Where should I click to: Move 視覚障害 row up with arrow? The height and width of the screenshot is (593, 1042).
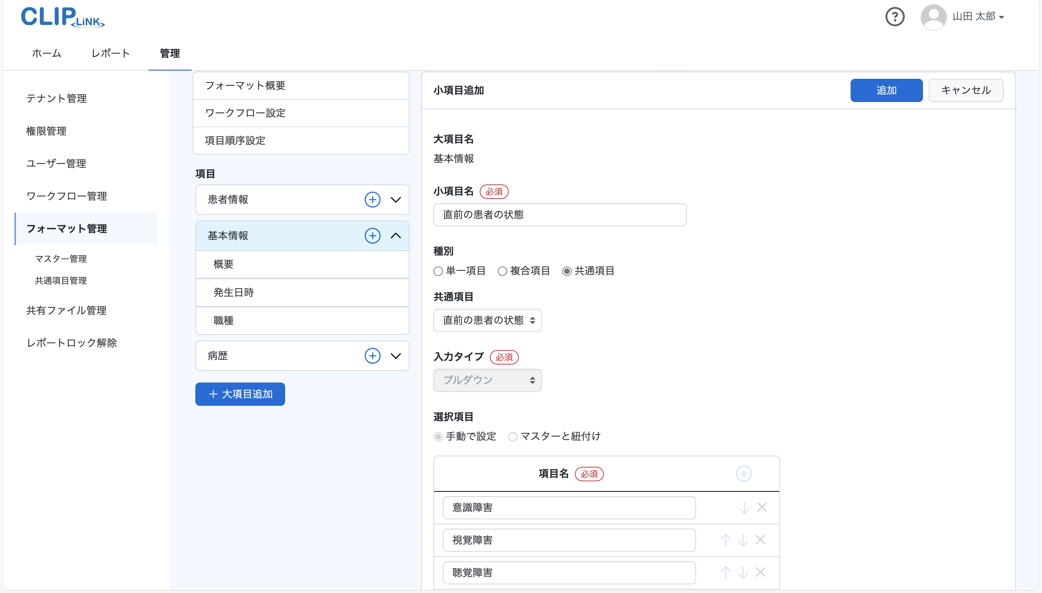[725, 540]
